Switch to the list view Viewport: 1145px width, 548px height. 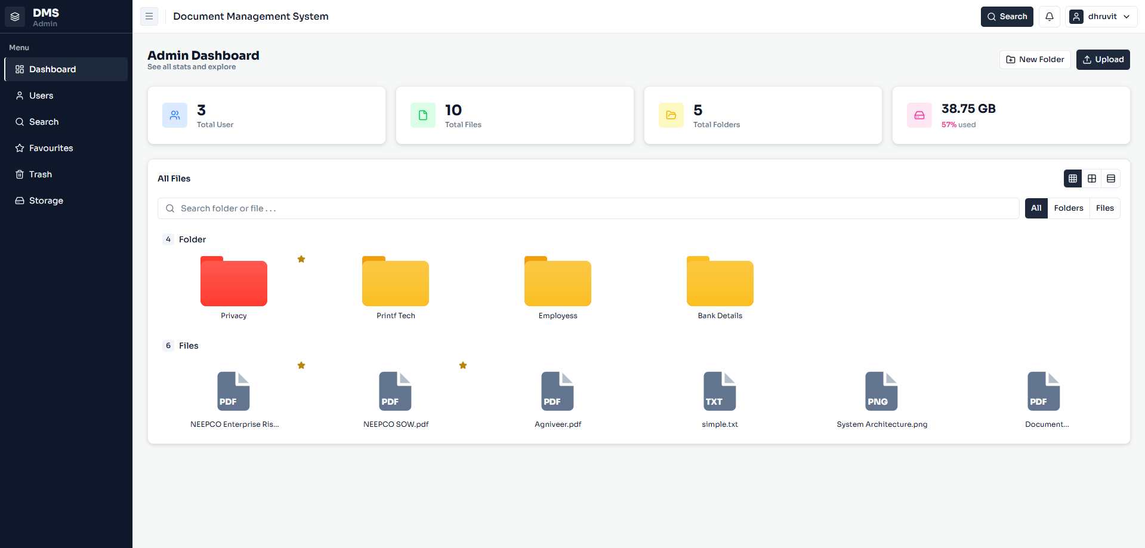1111,178
